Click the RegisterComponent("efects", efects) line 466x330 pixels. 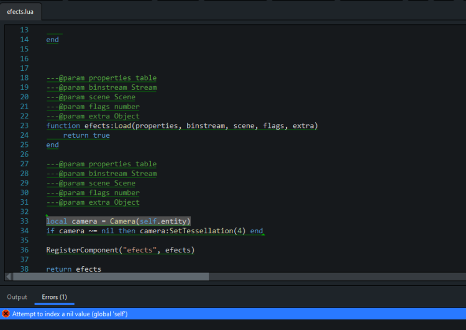[x=120, y=250]
